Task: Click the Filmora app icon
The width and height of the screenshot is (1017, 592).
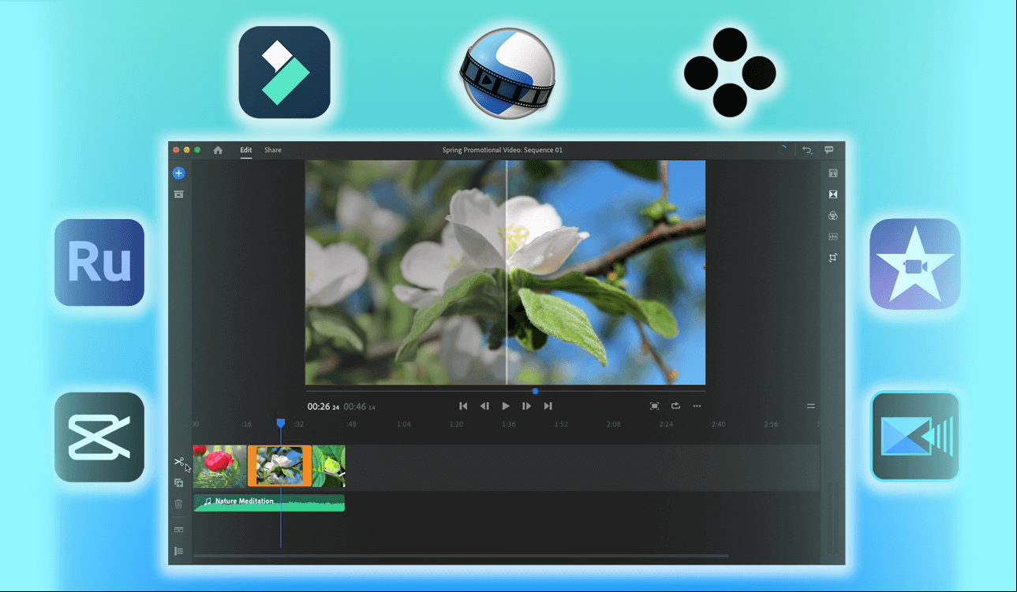Action: (x=284, y=73)
